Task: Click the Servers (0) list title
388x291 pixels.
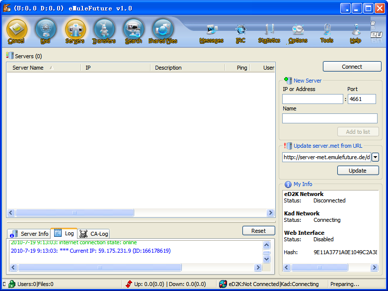Action: (x=28, y=56)
